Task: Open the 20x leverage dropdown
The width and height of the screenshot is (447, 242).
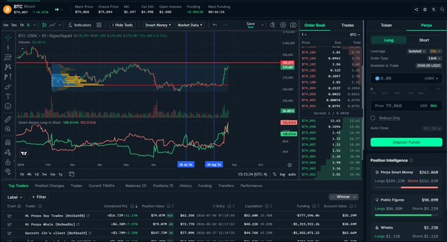Action: click(435, 51)
